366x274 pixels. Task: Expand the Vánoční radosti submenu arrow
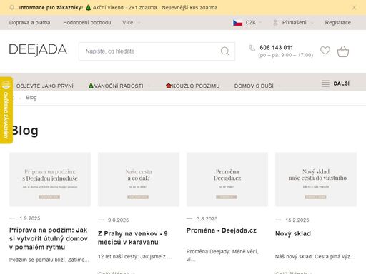coord(149,86)
